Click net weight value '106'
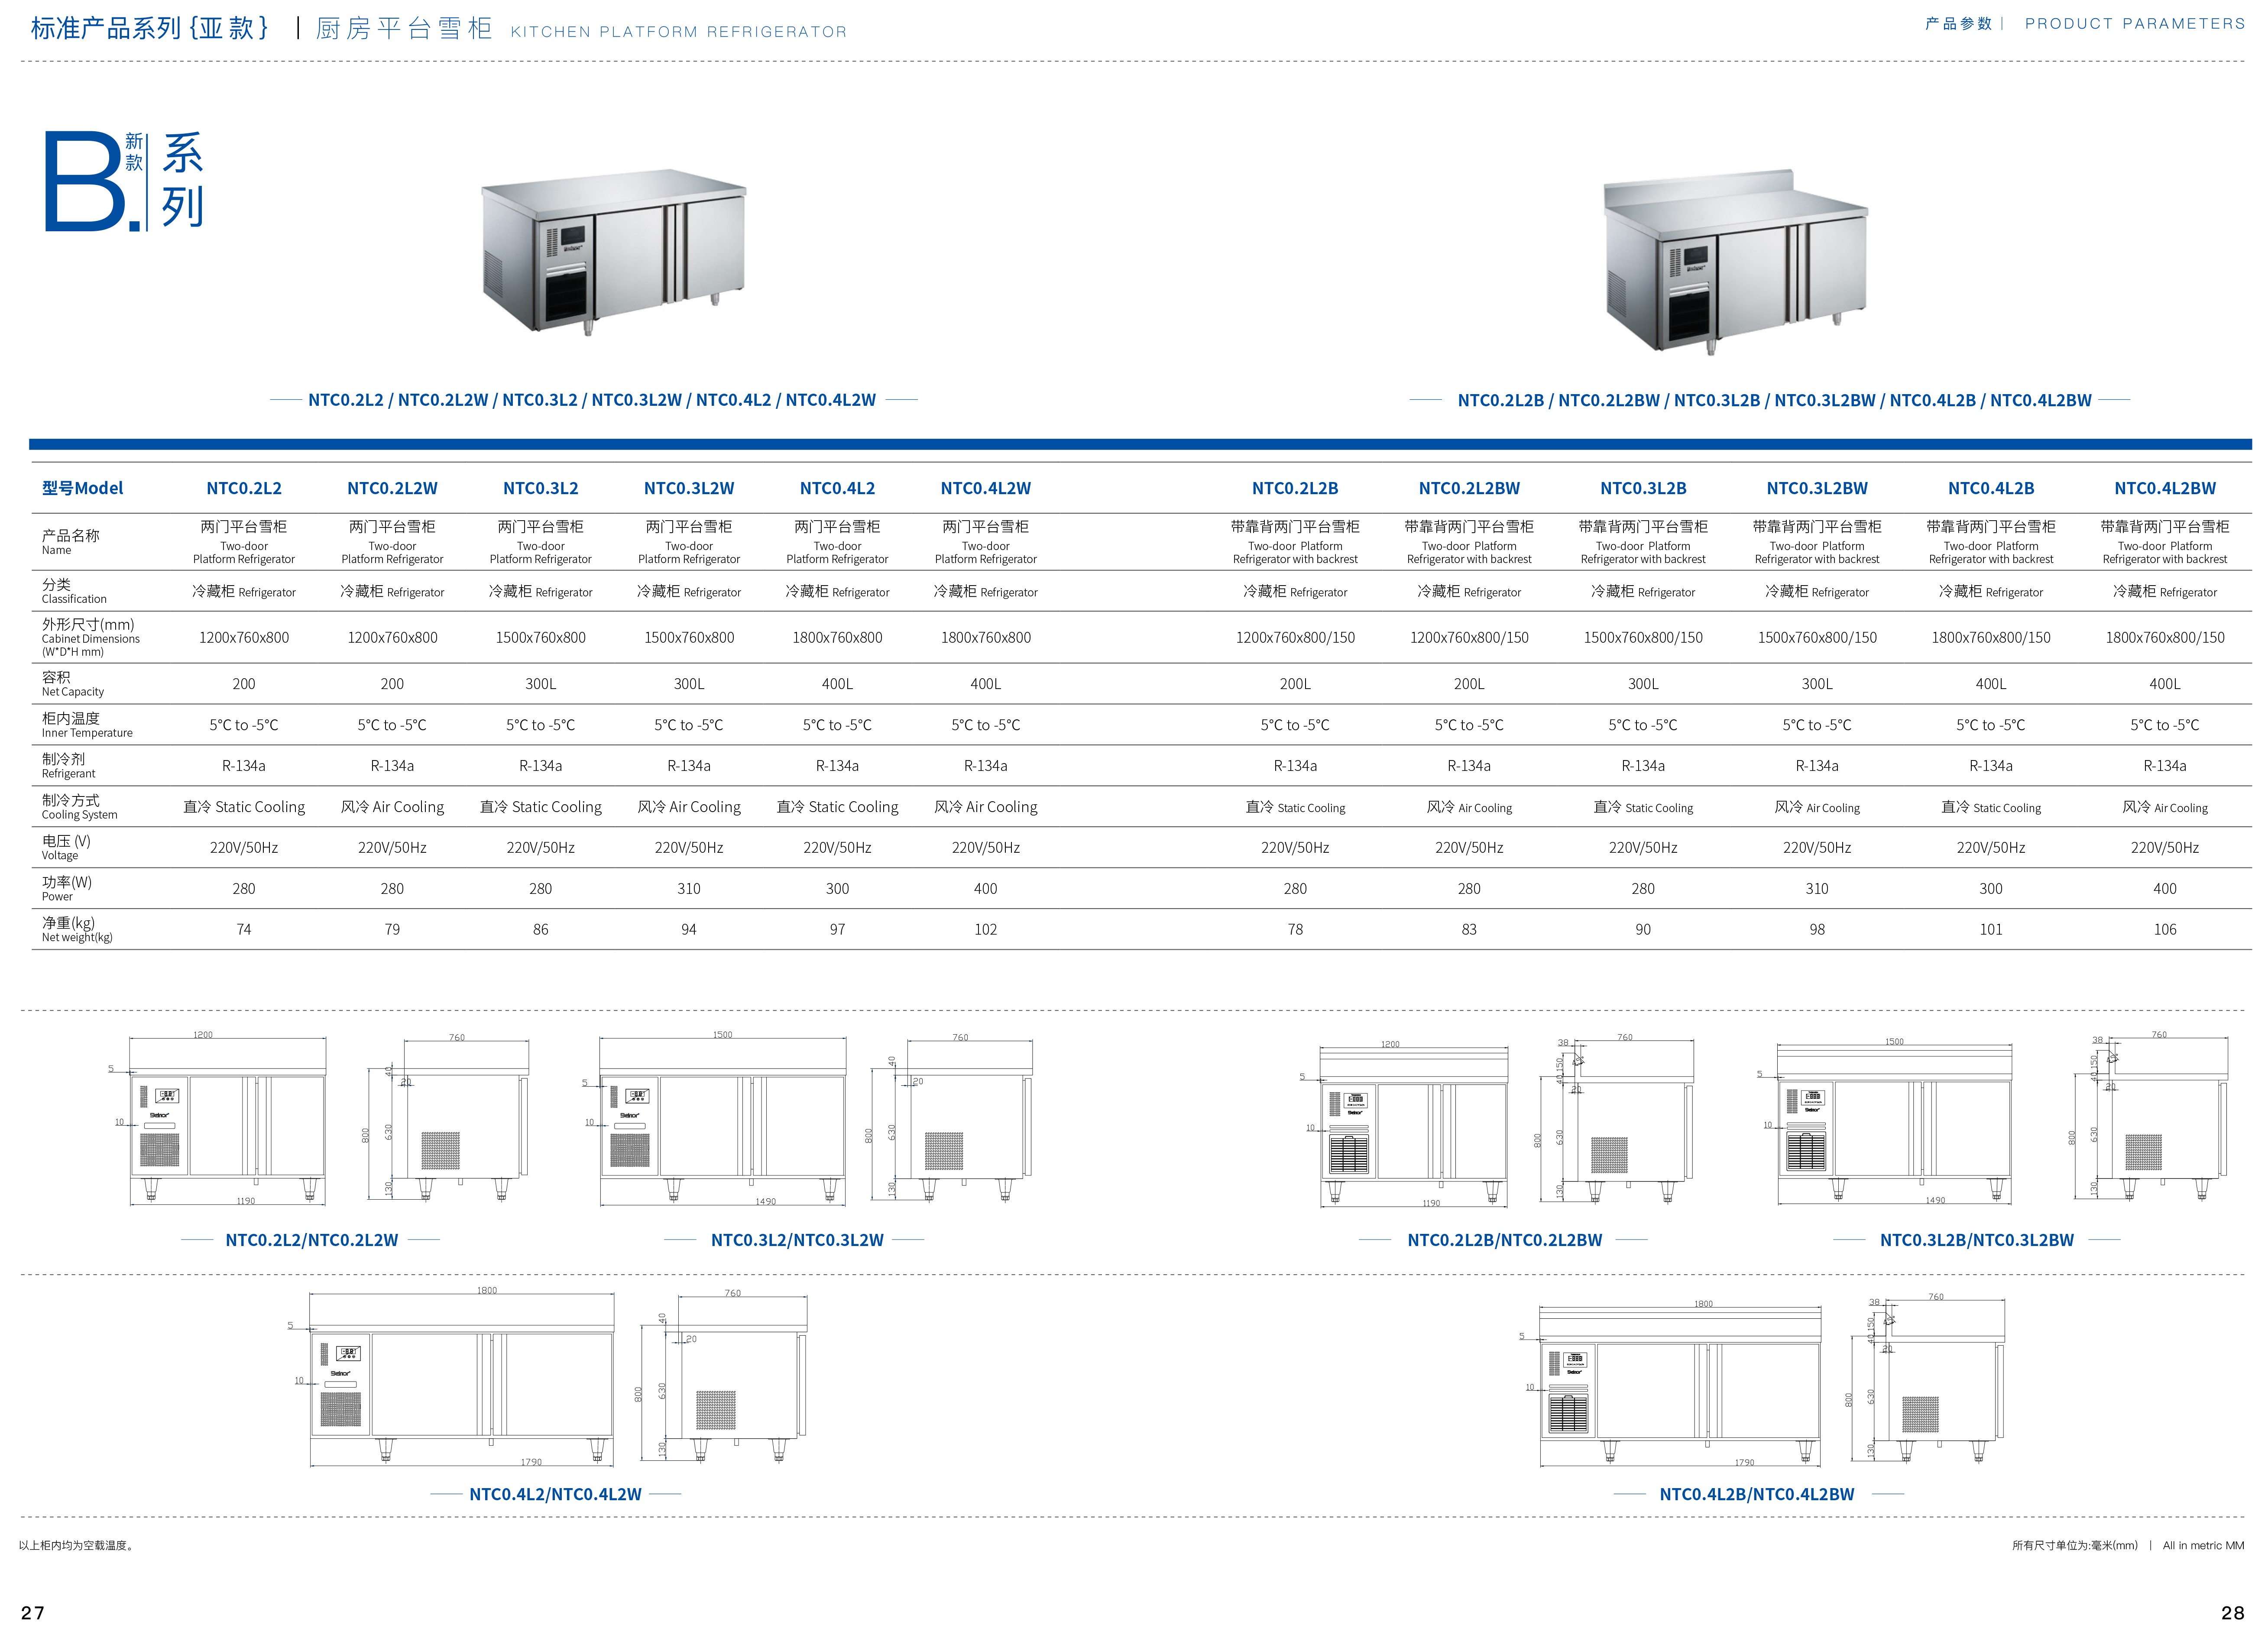This screenshot has height=1628, width=2268. click(2165, 929)
